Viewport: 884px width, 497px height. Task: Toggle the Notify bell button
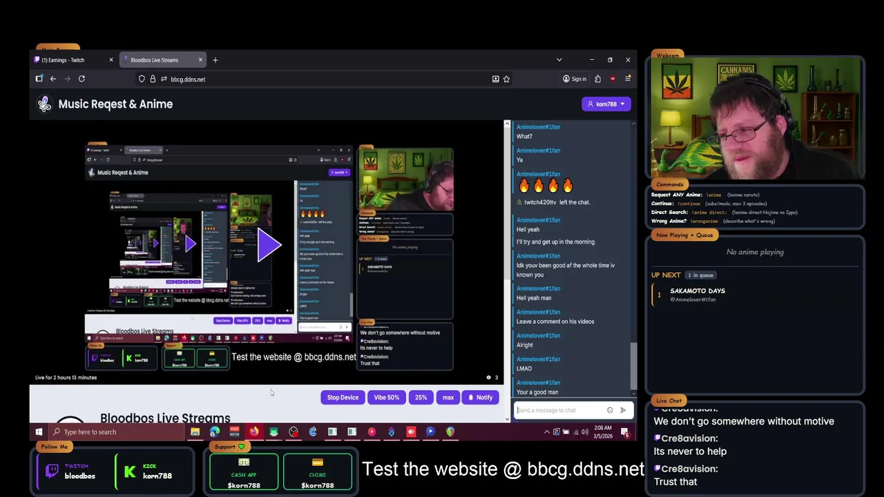tap(480, 398)
